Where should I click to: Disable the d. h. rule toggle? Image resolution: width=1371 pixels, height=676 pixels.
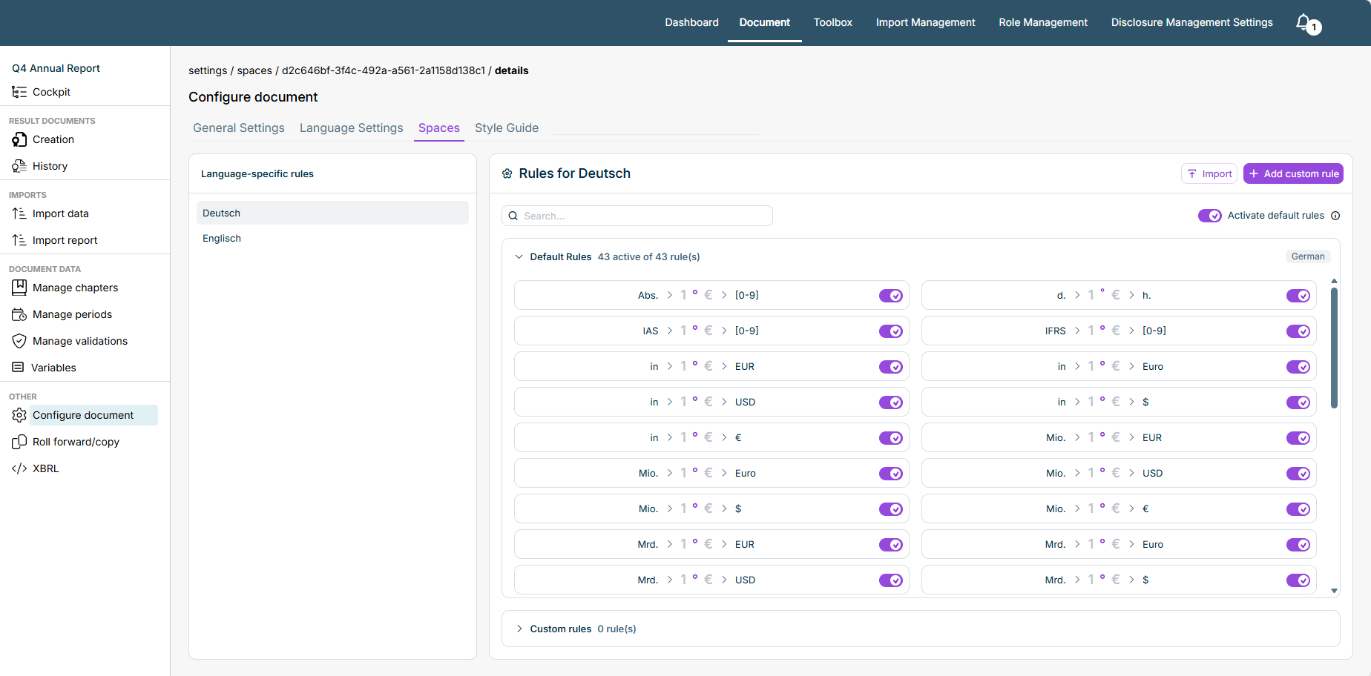point(1298,296)
